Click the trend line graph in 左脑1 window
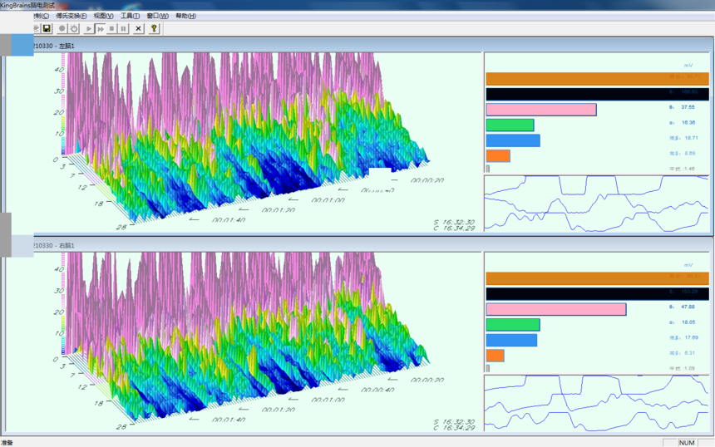 596,204
